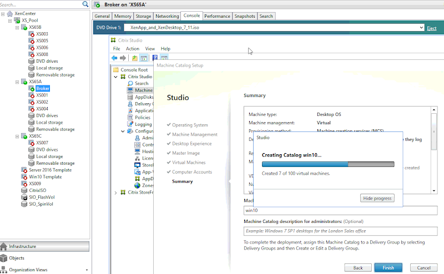Viewport: 444px width, 274px height.
Task: Open DVD drives under XS65B
Action: coord(47,61)
